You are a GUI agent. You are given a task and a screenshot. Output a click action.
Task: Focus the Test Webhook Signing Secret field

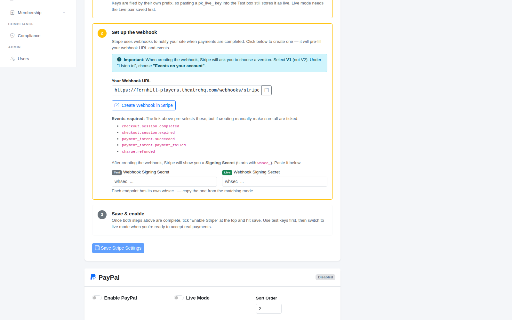point(164,181)
